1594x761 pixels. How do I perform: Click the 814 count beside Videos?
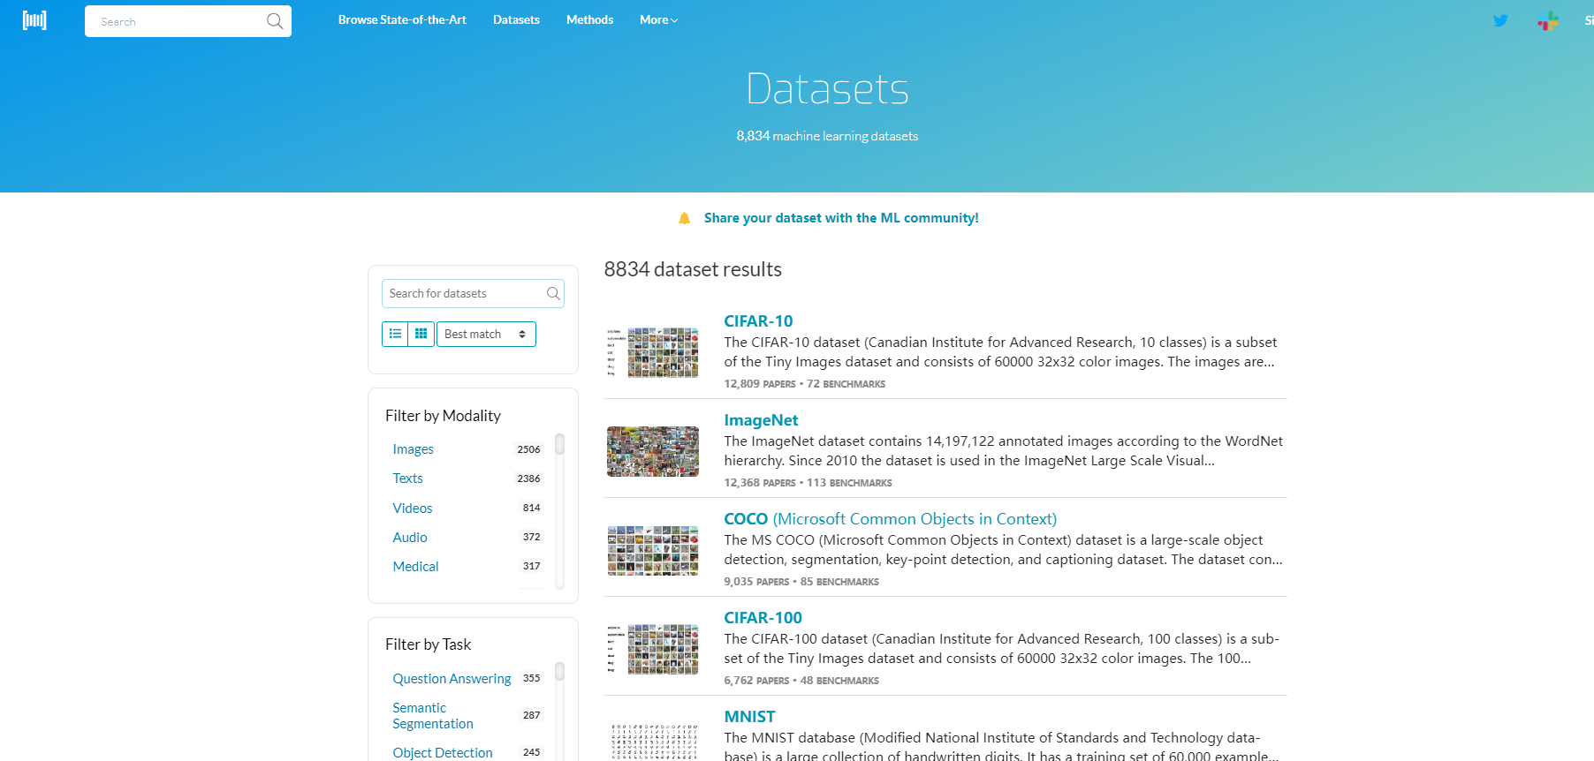[531, 508]
